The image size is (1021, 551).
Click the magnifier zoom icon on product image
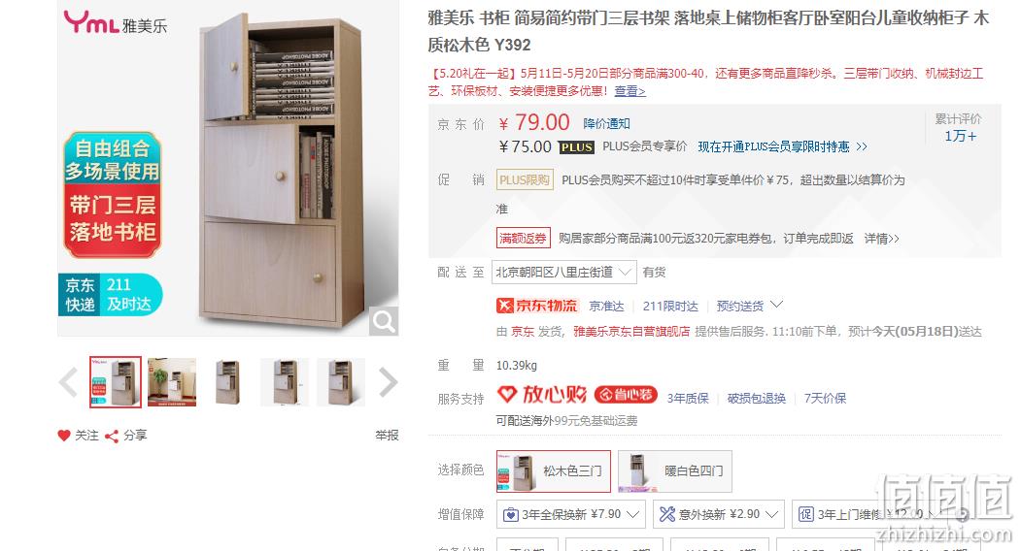pos(384,321)
